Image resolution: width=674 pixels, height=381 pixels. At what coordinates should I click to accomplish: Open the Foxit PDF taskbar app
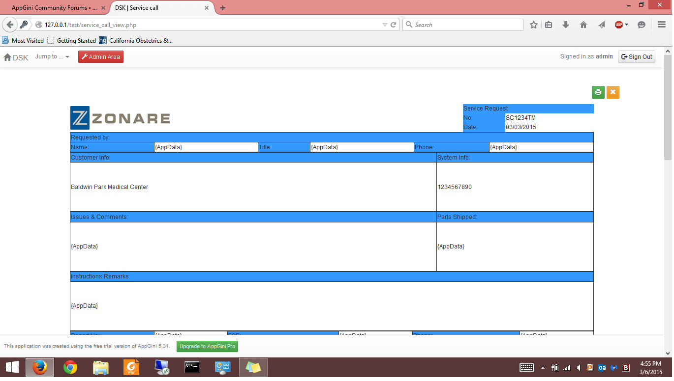point(131,367)
